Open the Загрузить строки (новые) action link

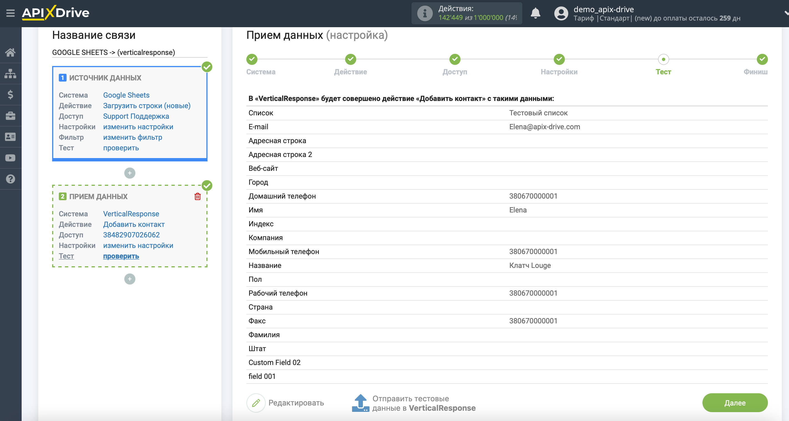click(147, 106)
